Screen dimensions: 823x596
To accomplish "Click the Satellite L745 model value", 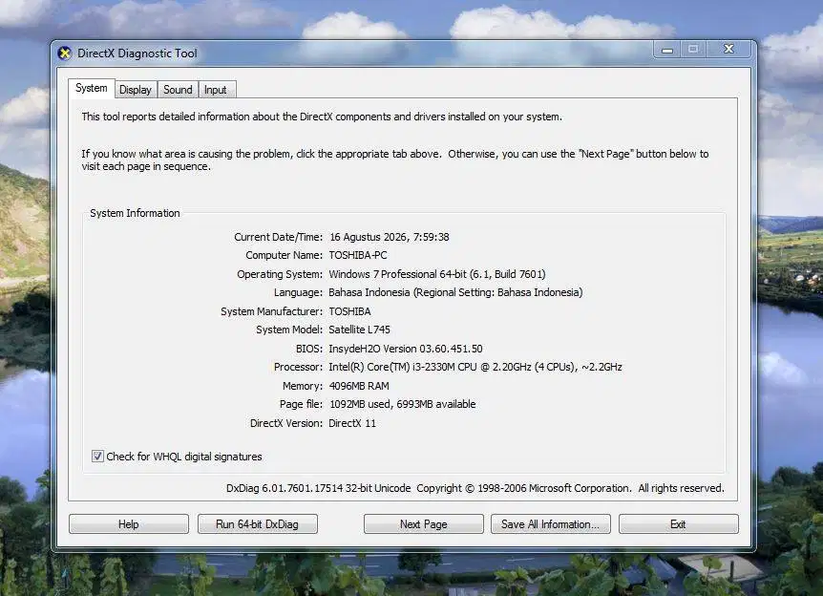I will 360,330.
